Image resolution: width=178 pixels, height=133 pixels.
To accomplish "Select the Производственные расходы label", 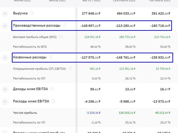I will pos(37,25).
